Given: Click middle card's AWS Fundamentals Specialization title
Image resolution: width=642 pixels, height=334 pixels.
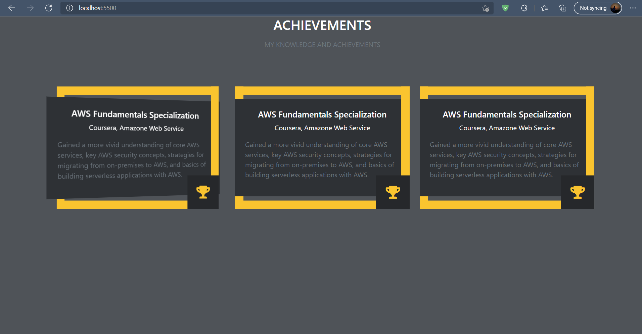Looking at the screenshot, I should click(x=322, y=114).
